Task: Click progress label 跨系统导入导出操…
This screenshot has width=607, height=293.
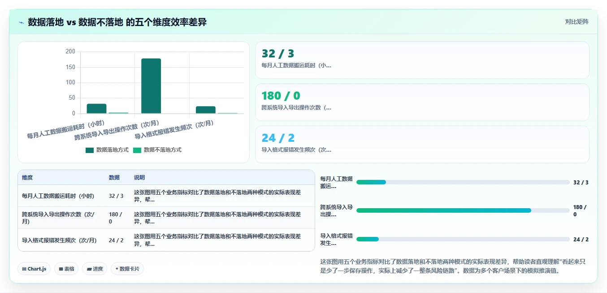Action: click(x=336, y=211)
